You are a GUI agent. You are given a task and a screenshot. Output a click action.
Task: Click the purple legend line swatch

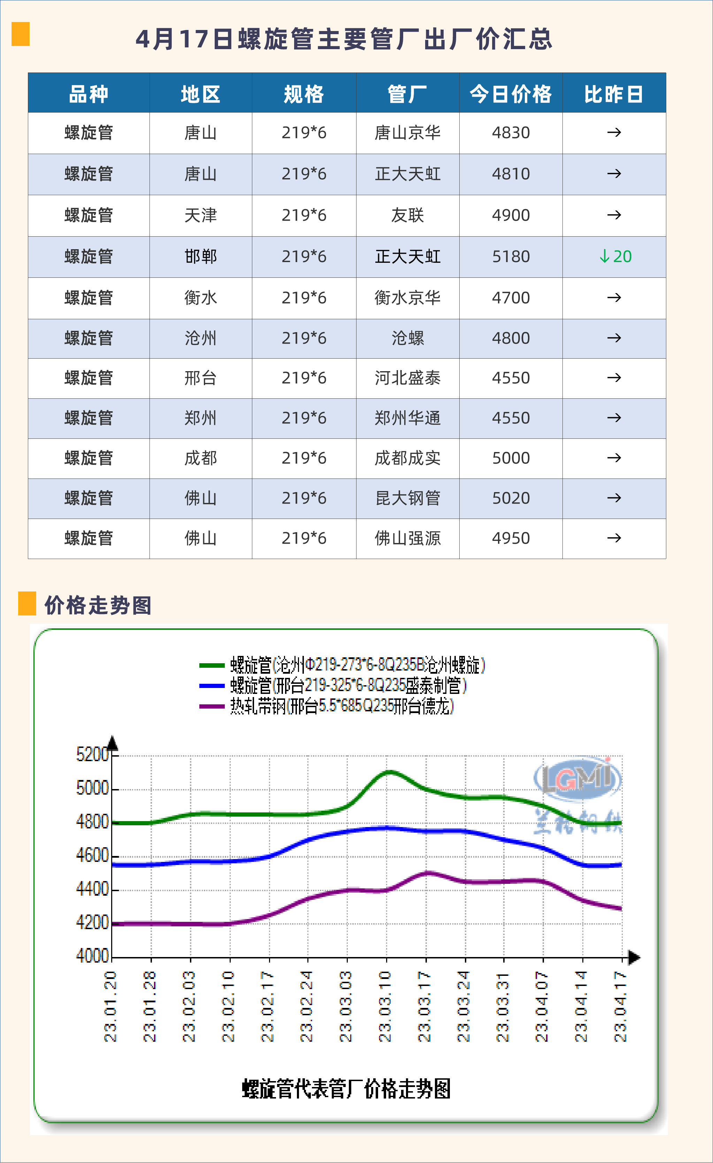pos(212,706)
